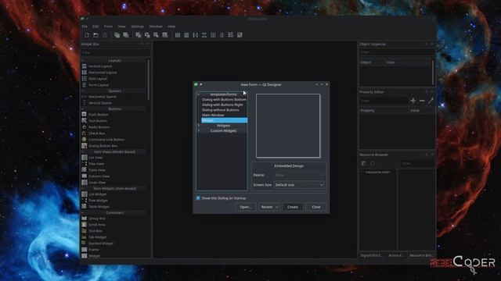
Task: Click the Object Inspector filter field
Action: pyautogui.click(x=396, y=52)
